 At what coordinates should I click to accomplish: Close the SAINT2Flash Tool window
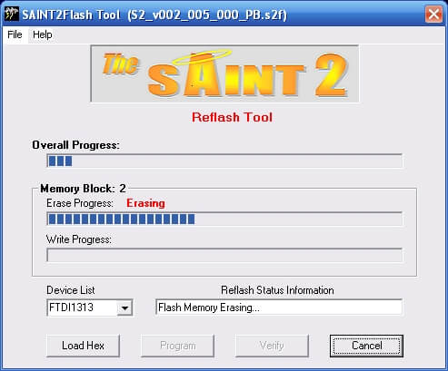(433, 14)
